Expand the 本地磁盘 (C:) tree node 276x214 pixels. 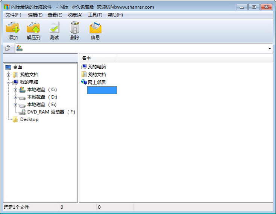point(15,90)
